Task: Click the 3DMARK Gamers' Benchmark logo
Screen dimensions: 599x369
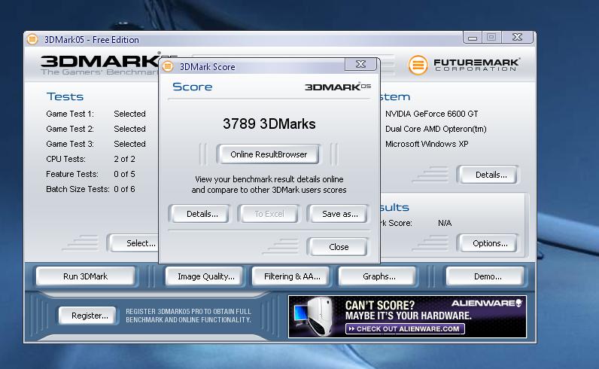Action: coord(100,65)
